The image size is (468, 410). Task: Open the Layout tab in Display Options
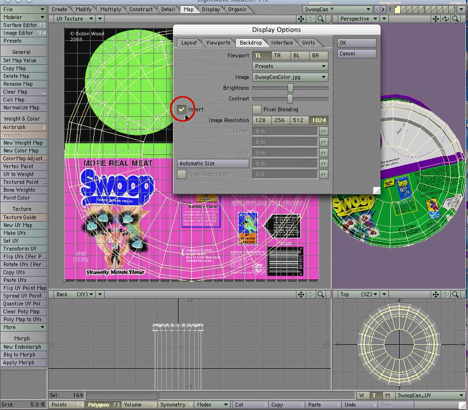click(189, 43)
